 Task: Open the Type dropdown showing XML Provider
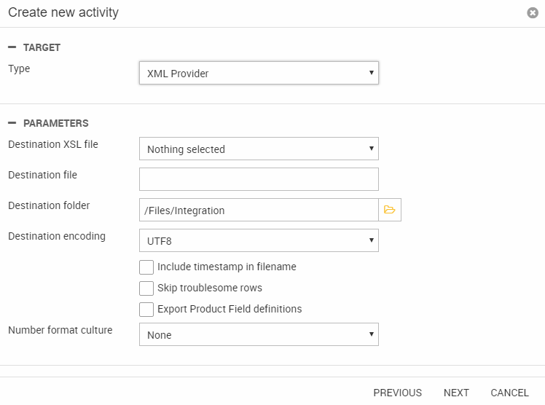259,73
